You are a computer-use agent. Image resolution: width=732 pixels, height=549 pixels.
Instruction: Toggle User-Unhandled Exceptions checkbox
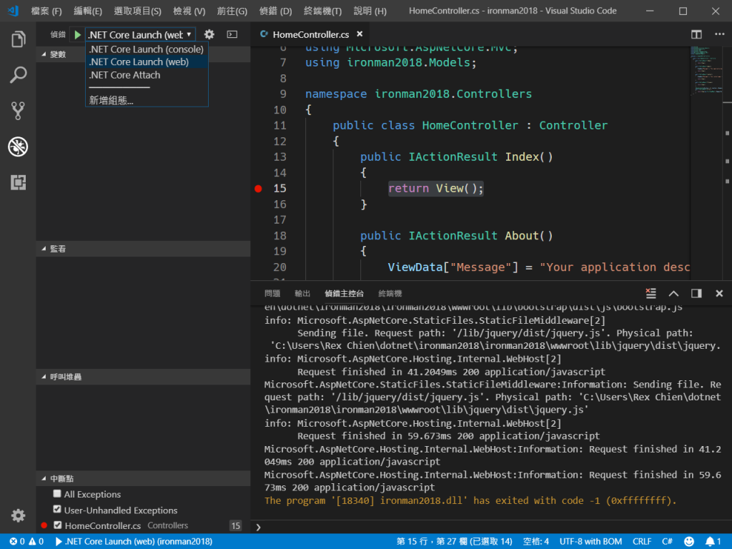(x=57, y=509)
